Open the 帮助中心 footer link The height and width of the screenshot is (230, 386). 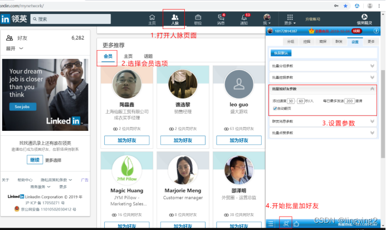(x=25, y=180)
